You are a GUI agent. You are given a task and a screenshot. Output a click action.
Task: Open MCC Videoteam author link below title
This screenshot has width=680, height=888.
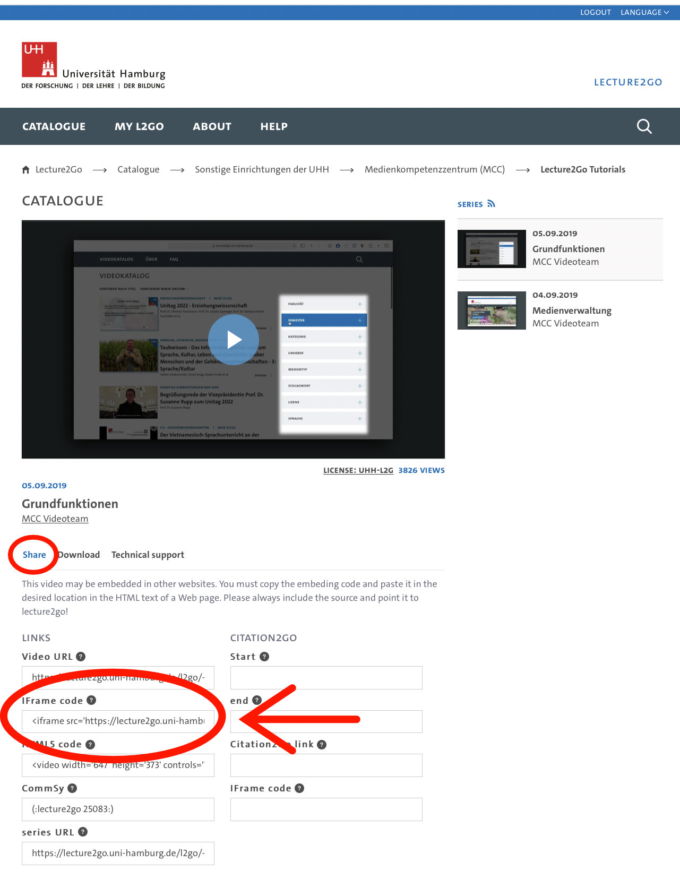click(x=55, y=519)
